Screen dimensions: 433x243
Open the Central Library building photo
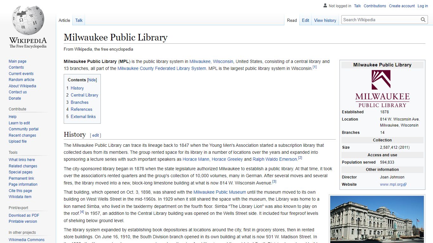click(x=377, y=219)
